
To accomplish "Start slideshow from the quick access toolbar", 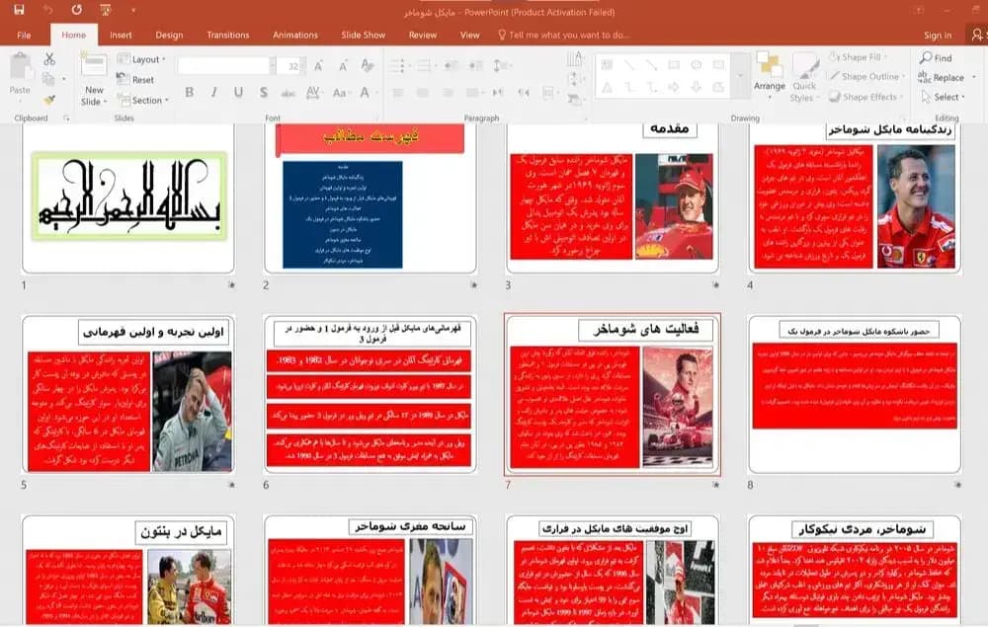I will click(x=106, y=10).
